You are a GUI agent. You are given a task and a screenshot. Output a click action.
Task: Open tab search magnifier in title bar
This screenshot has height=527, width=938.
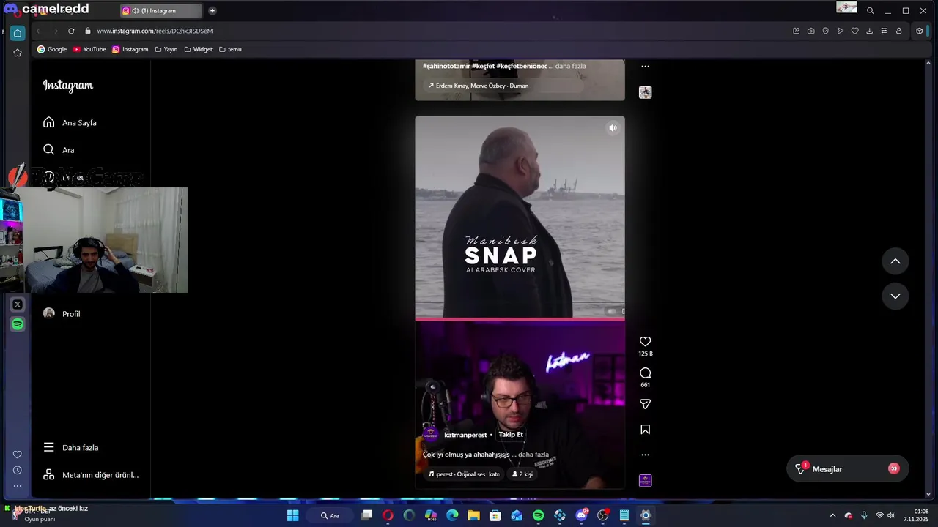coord(870,11)
